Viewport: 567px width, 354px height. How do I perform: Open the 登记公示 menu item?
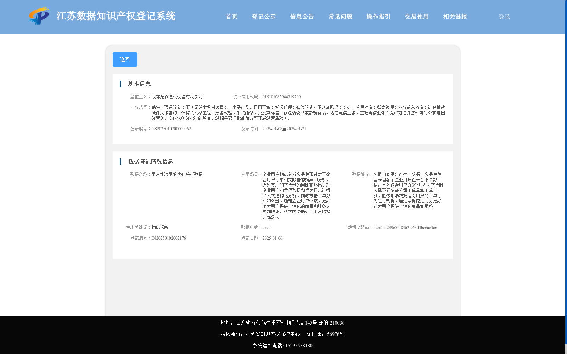[x=264, y=17]
